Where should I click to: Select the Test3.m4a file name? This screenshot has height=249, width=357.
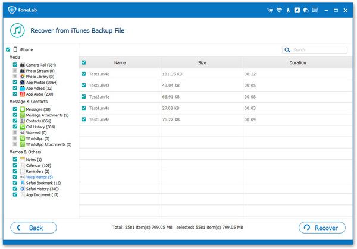(x=99, y=97)
